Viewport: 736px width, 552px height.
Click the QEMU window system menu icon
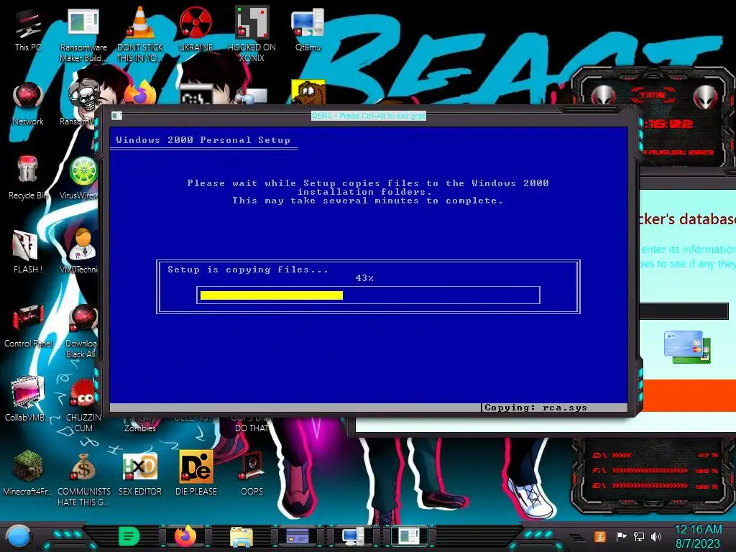click(x=116, y=116)
